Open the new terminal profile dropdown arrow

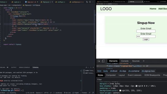coord(88,67)
